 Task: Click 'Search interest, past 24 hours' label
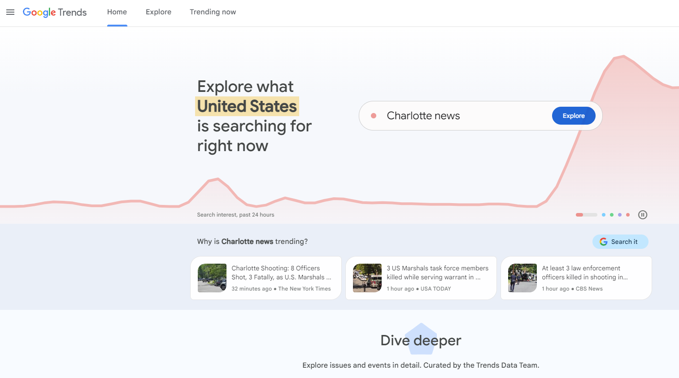coord(235,215)
